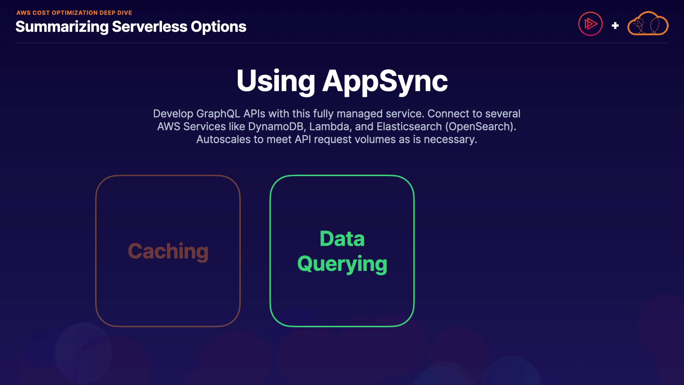
Task: Click the 'Summarizing Serverless Options' title
Action: 131,27
